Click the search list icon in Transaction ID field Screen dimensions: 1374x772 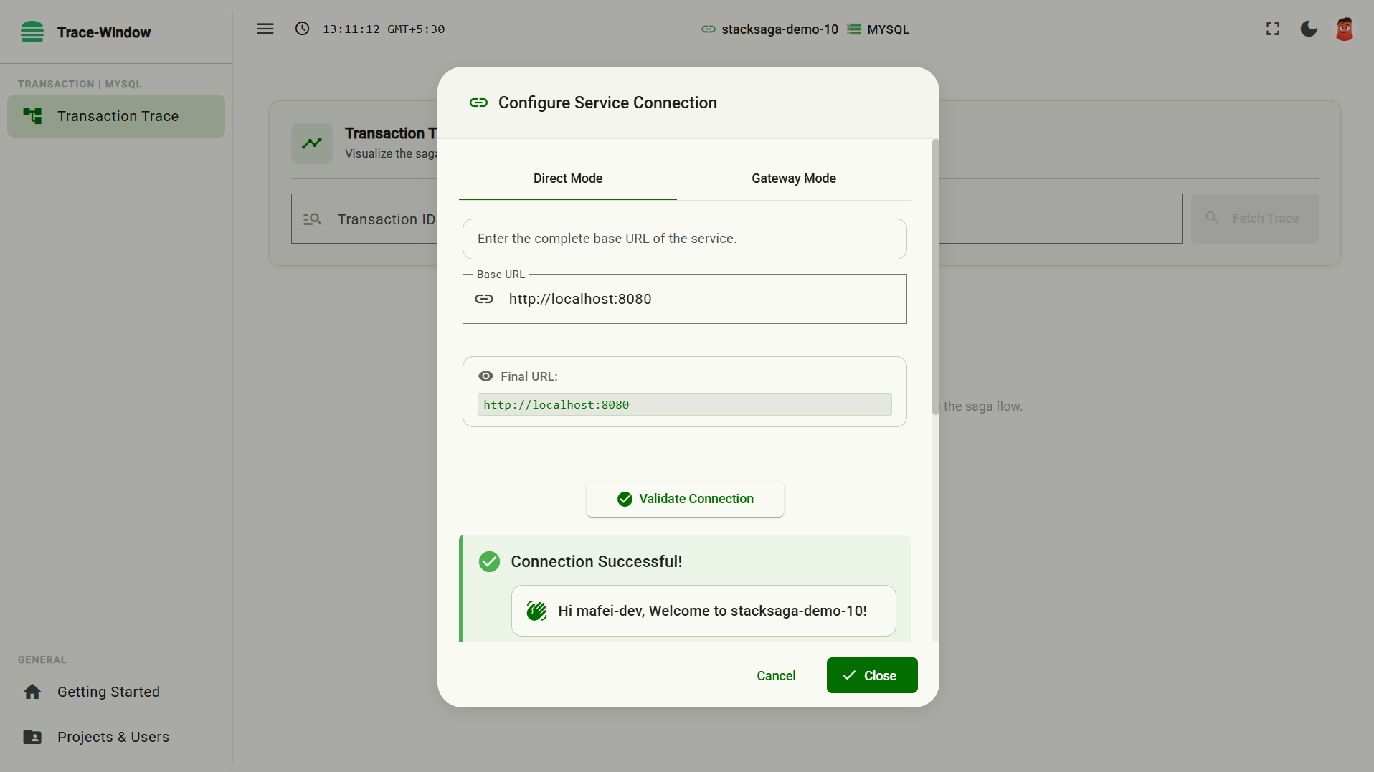(x=312, y=219)
